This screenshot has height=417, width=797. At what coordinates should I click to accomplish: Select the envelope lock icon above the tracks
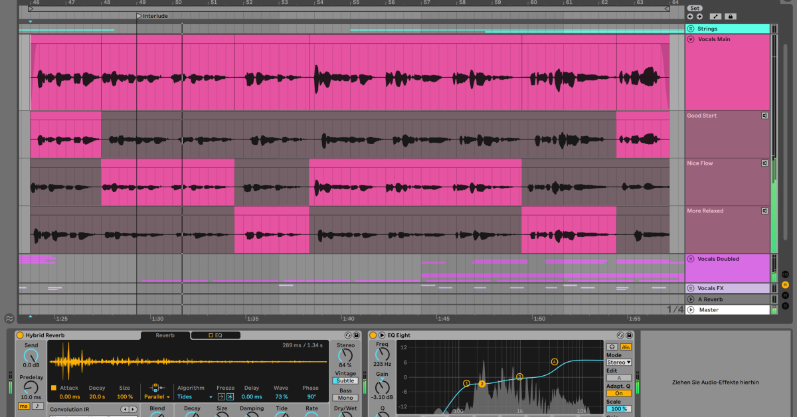[x=731, y=17]
